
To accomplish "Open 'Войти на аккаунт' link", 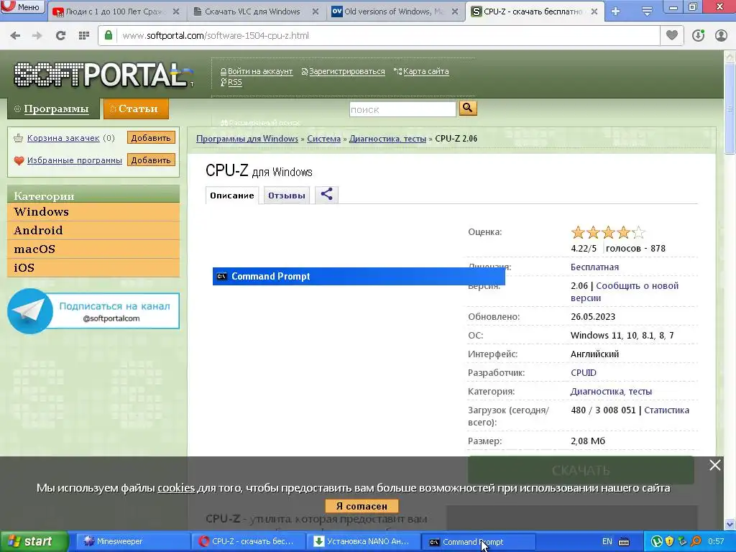I will 260,71.
